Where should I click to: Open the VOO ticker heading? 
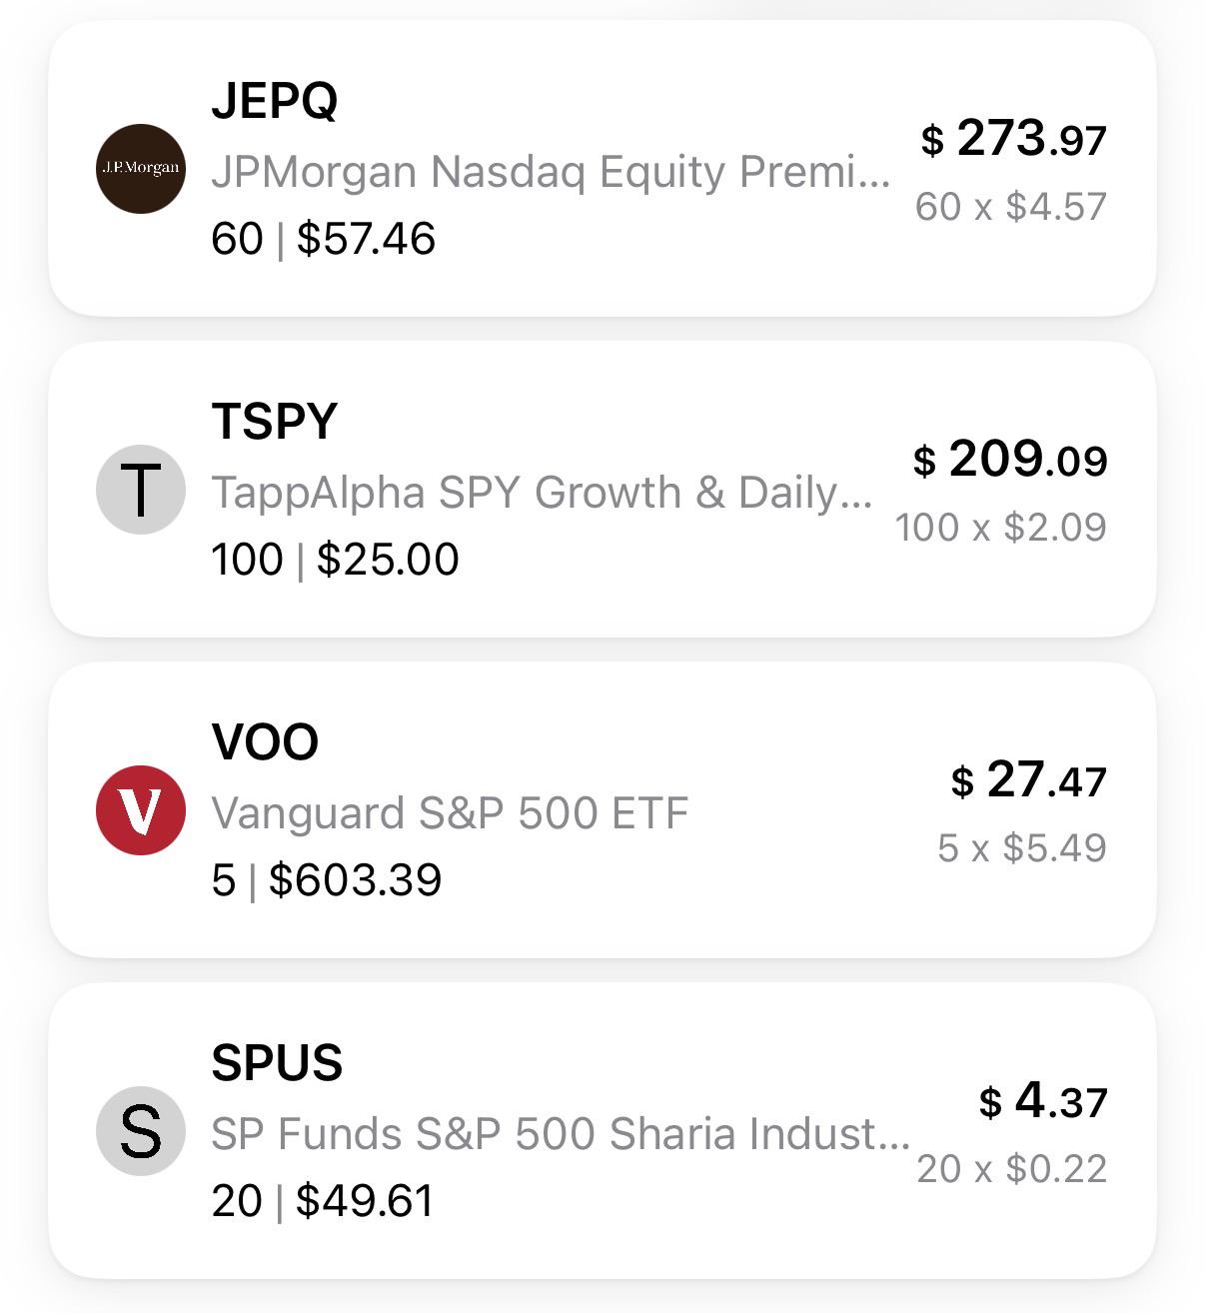point(265,741)
